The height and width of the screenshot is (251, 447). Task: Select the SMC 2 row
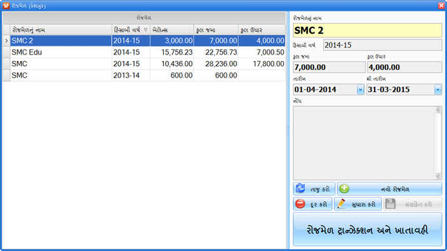tap(147, 41)
